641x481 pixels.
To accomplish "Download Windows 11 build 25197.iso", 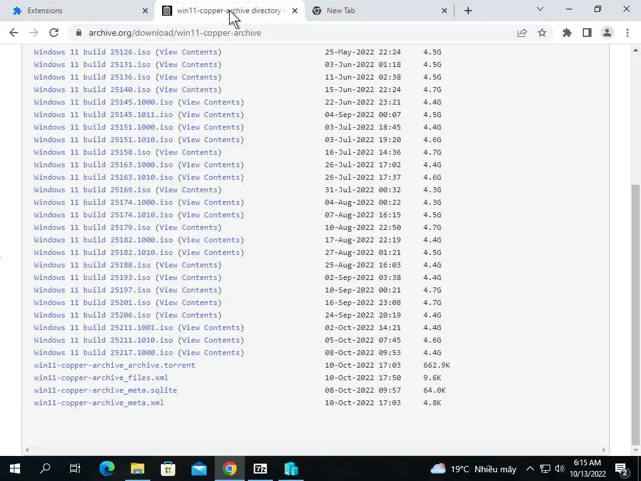I will tap(93, 290).
